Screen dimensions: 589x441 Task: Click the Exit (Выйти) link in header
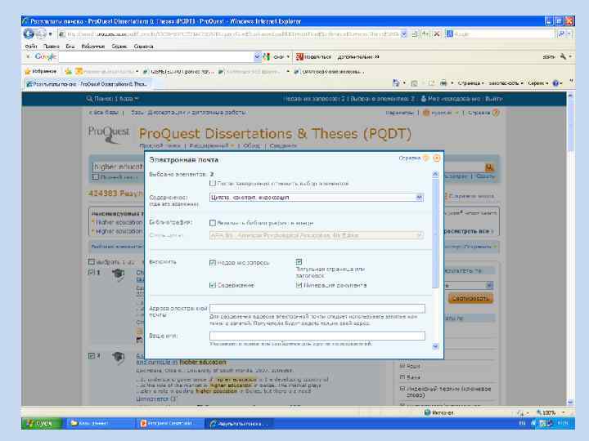tap(493, 99)
